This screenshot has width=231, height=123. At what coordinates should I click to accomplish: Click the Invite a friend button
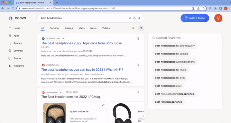(195, 18)
